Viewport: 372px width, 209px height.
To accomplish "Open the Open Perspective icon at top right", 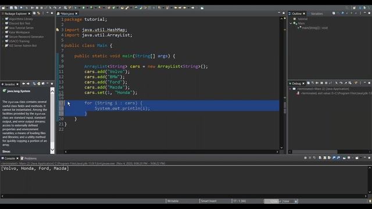I will (354, 8).
